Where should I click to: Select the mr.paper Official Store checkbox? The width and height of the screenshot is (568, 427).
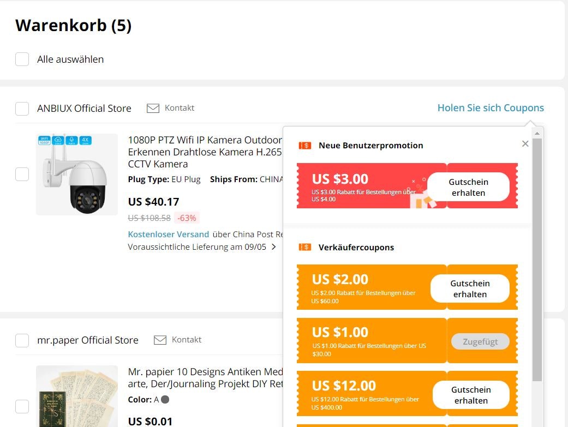coord(22,340)
